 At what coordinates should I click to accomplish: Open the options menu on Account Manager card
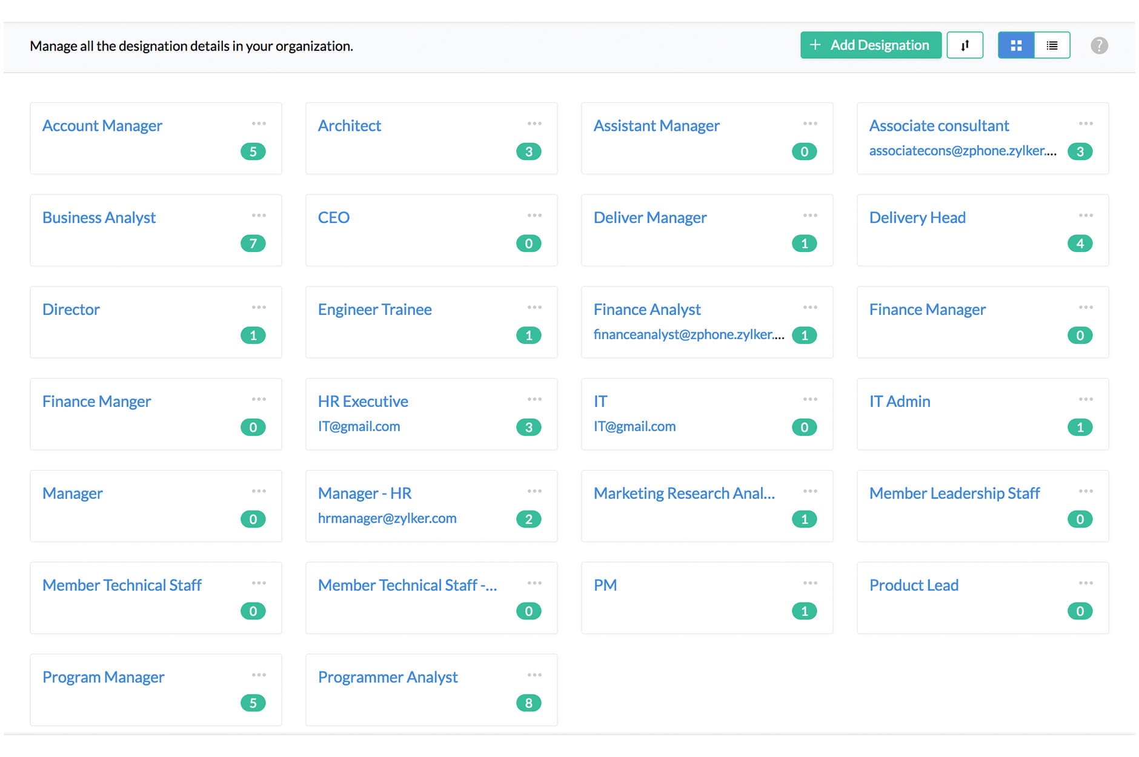coord(259,123)
